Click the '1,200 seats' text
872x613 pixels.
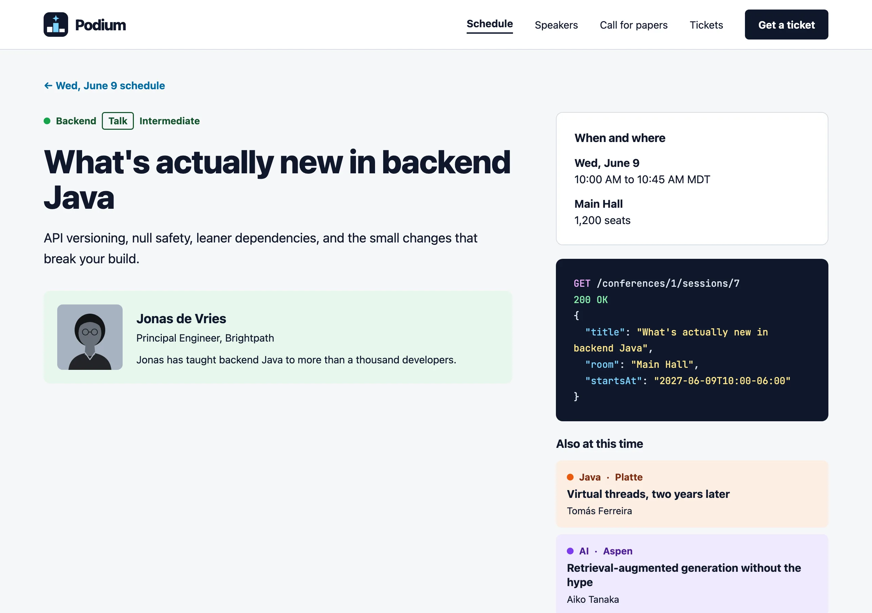[602, 221]
